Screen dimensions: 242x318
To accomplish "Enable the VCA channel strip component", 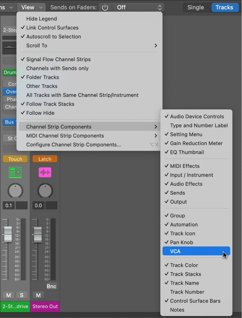I will point(196,251).
